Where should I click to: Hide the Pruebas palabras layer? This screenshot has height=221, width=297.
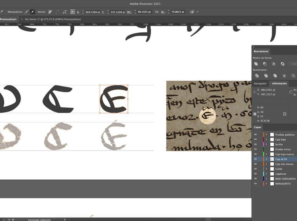click(x=255, y=134)
